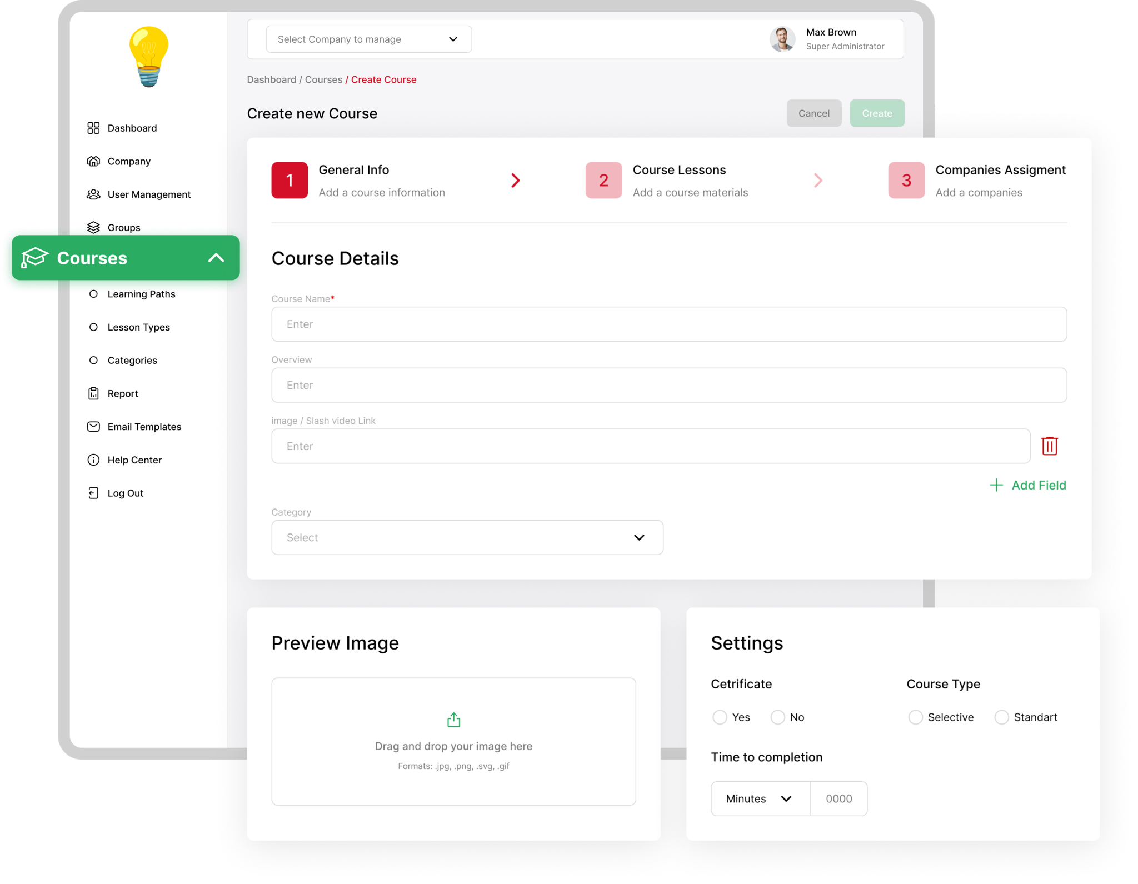Open the Dashboard section in the sidebar

click(132, 128)
